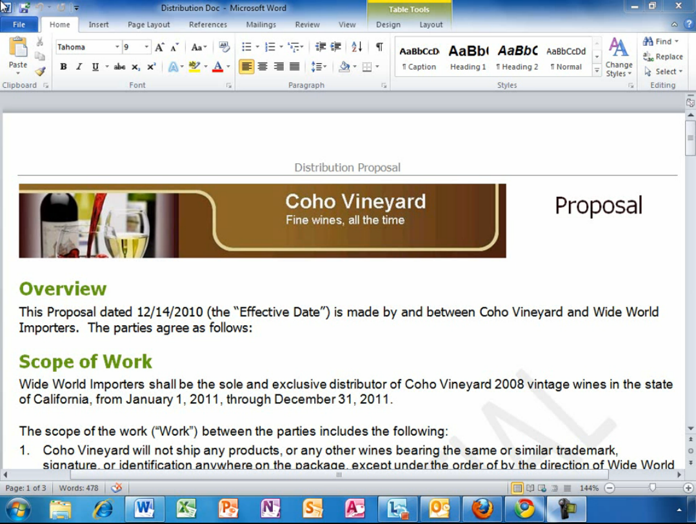Switch to the References tab
Viewport: 696px width, 524px height.
tap(208, 25)
